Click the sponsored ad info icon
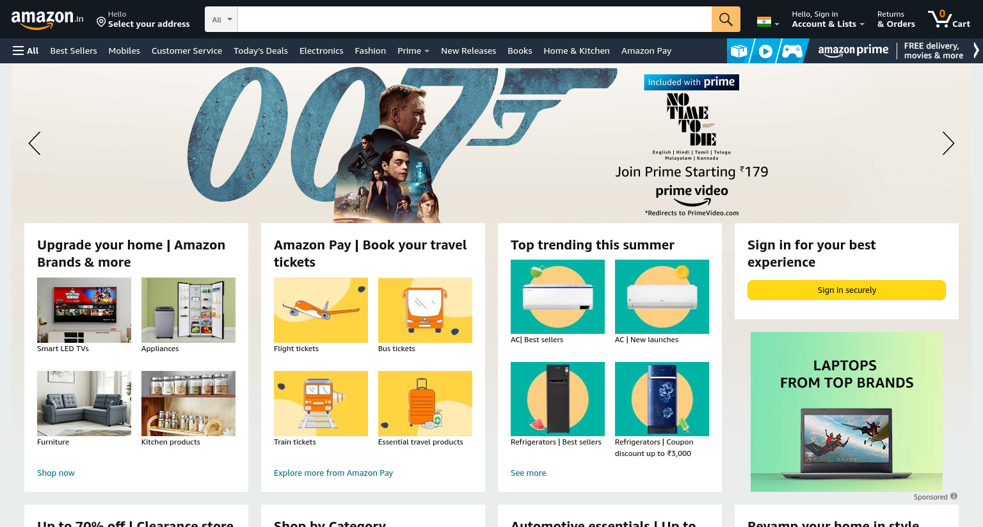Viewport: 983px width, 527px height. click(x=954, y=496)
